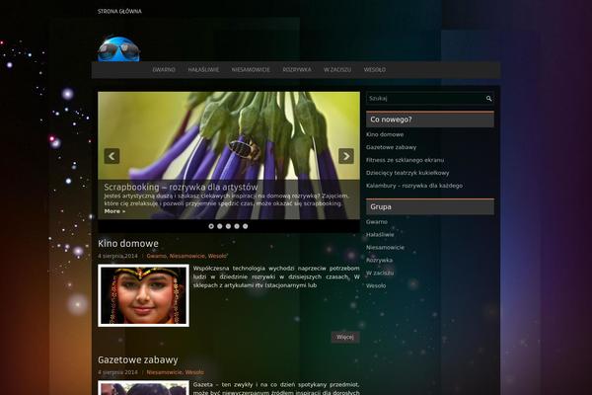Click the blue sunglasses smiley logo
This screenshot has width=592, height=395.
click(x=119, y=49)
